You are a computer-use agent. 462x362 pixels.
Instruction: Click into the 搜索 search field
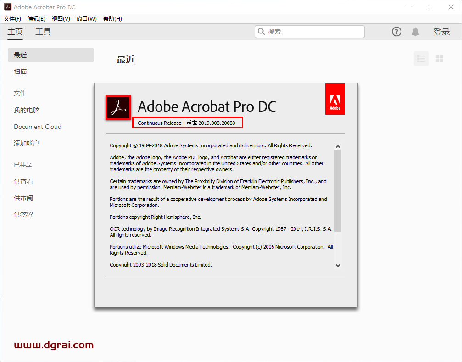309,32
